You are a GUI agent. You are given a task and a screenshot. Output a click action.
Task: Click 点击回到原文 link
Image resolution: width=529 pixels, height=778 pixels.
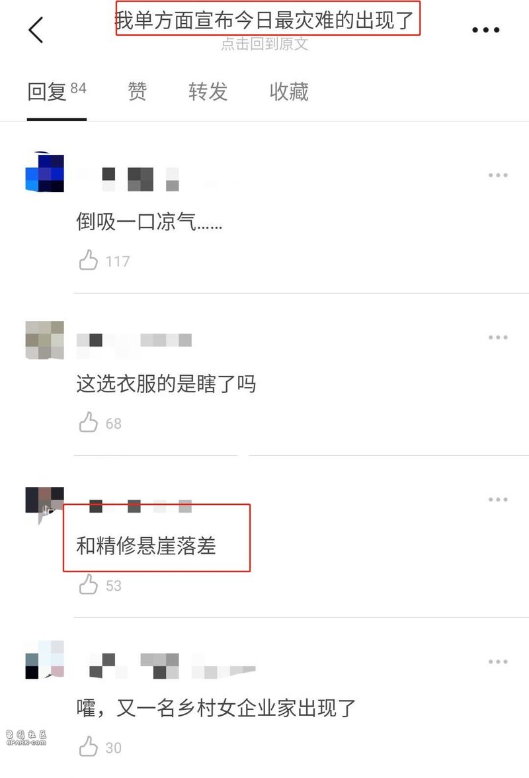(264, 44)
